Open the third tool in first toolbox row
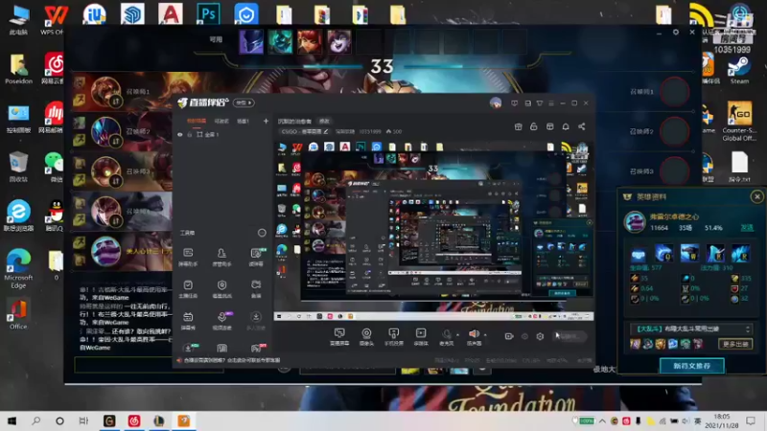The width and height of the screenshot is (767, 431). (x=256, y=257)
